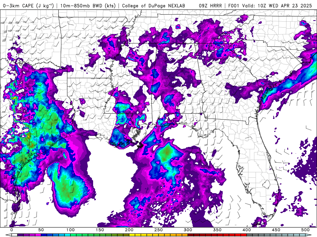This screenshot has width=317, height=237.
Task: Click the '250' label on the color scale
Action: 158,230
